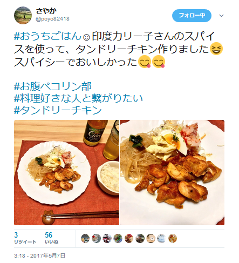Show the 3 リツイート retweets list

(25, 238)
